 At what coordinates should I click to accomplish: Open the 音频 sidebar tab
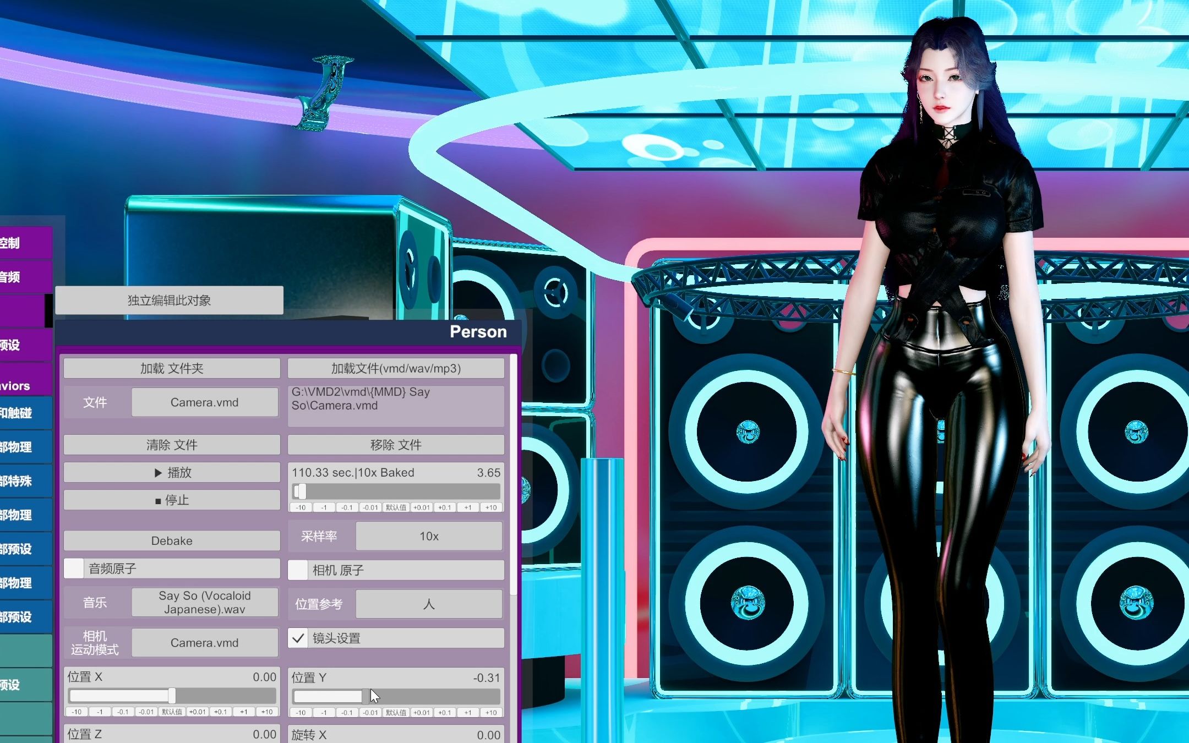tap(26, 277)
